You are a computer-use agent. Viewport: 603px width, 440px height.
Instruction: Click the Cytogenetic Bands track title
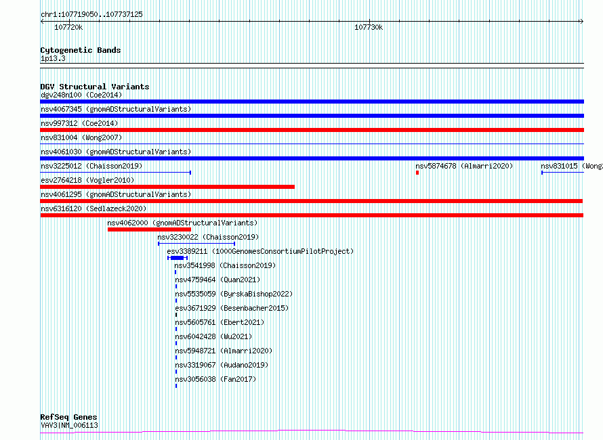point(81,50)
